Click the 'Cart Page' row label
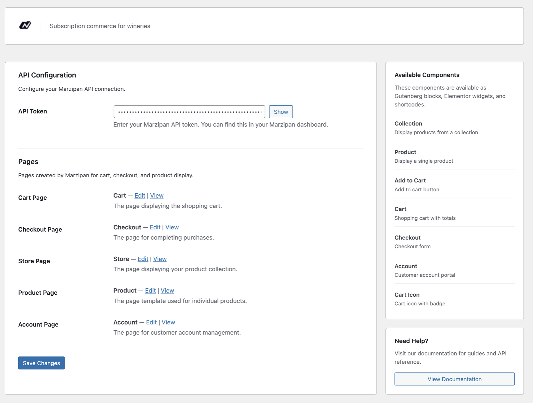The width and height of the screenshot is (533, 403). pyautogui.click(x=33, y=198)
